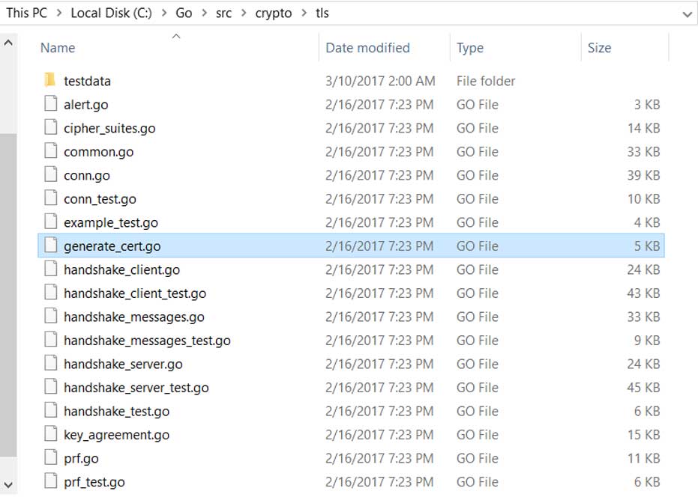Sort files by Date modified column
The image size is (698, 497).
click(x=367, y=48)
